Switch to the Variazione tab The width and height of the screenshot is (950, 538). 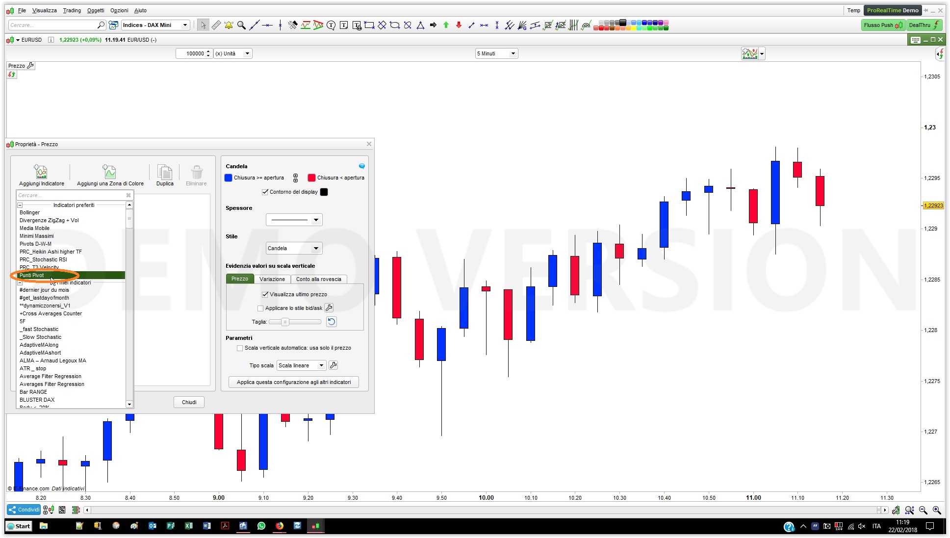coord(272,279)
